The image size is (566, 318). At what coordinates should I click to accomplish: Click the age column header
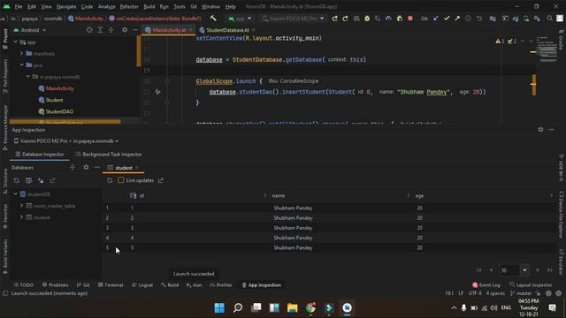483,196
